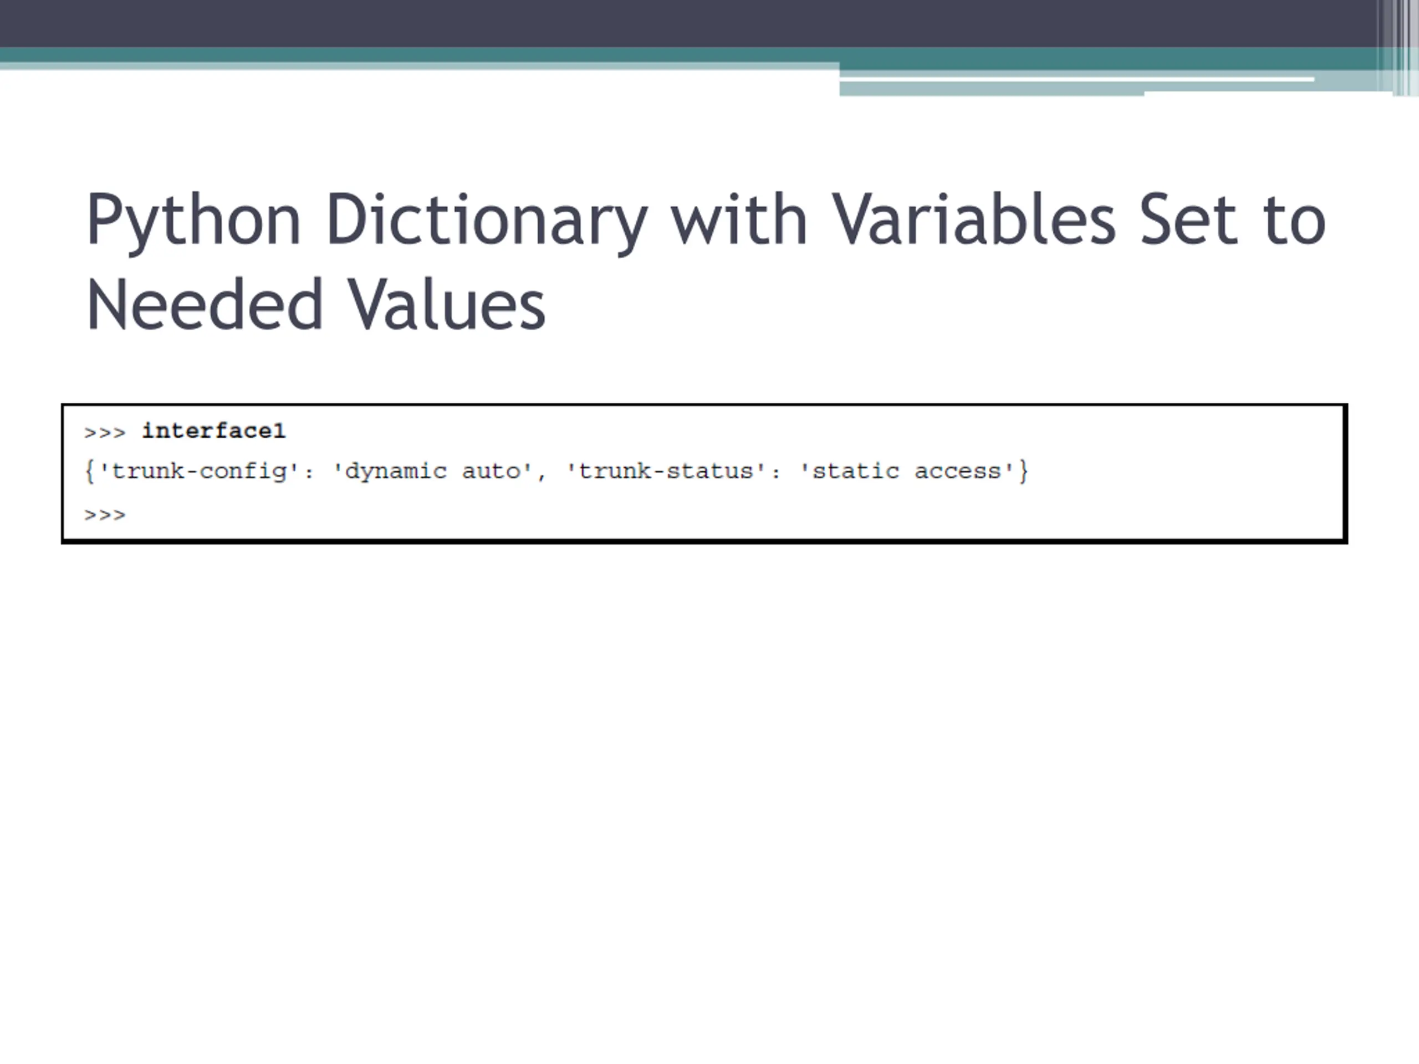1419x1064 pixels.
Task: Click the word Dictionary in the title
Action: click(x=486, y=220)
